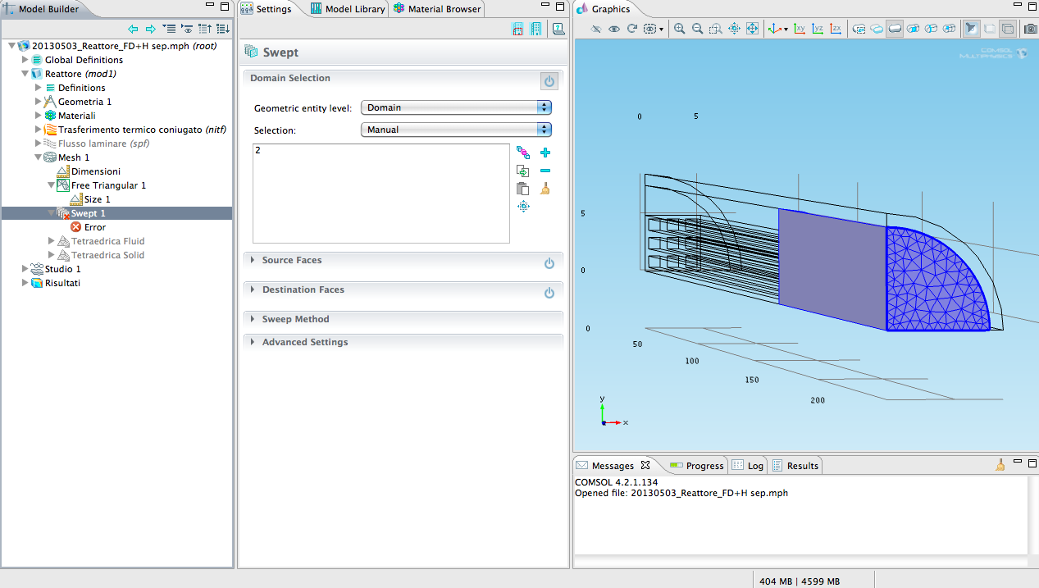The image size is (1039, 588).
Task: Toggle Domain Selection active power button
Action: 549,81
